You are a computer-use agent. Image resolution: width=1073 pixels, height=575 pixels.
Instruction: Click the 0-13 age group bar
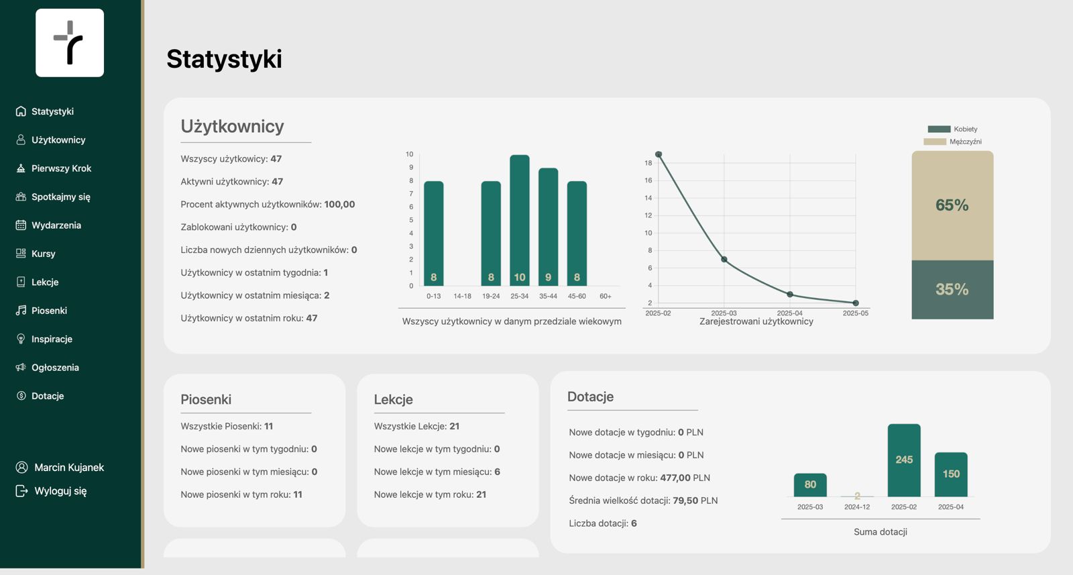coord(434,233)
